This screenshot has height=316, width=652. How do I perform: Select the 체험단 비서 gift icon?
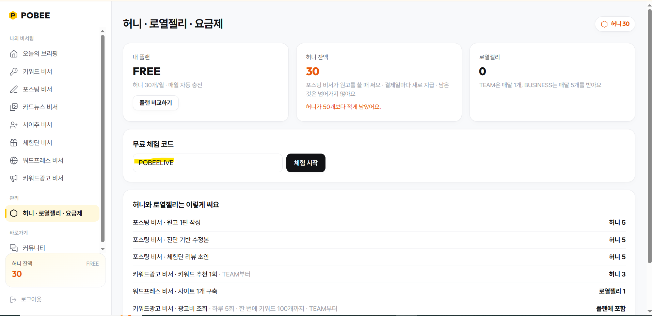coord(14,143)
